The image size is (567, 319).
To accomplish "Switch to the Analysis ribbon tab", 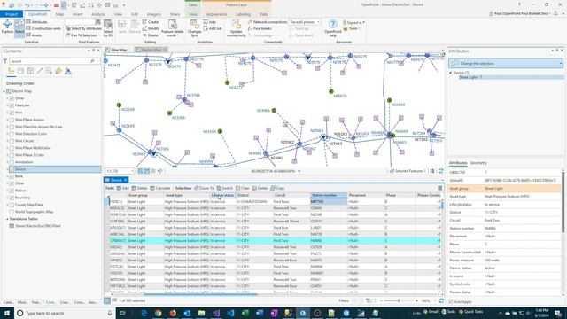I will point(98,14).
